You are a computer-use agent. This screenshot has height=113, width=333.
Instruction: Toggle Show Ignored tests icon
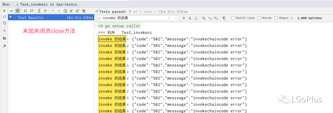point(18,11)
